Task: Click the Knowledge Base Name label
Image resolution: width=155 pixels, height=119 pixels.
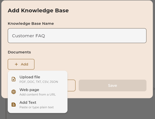Action: 31,24
